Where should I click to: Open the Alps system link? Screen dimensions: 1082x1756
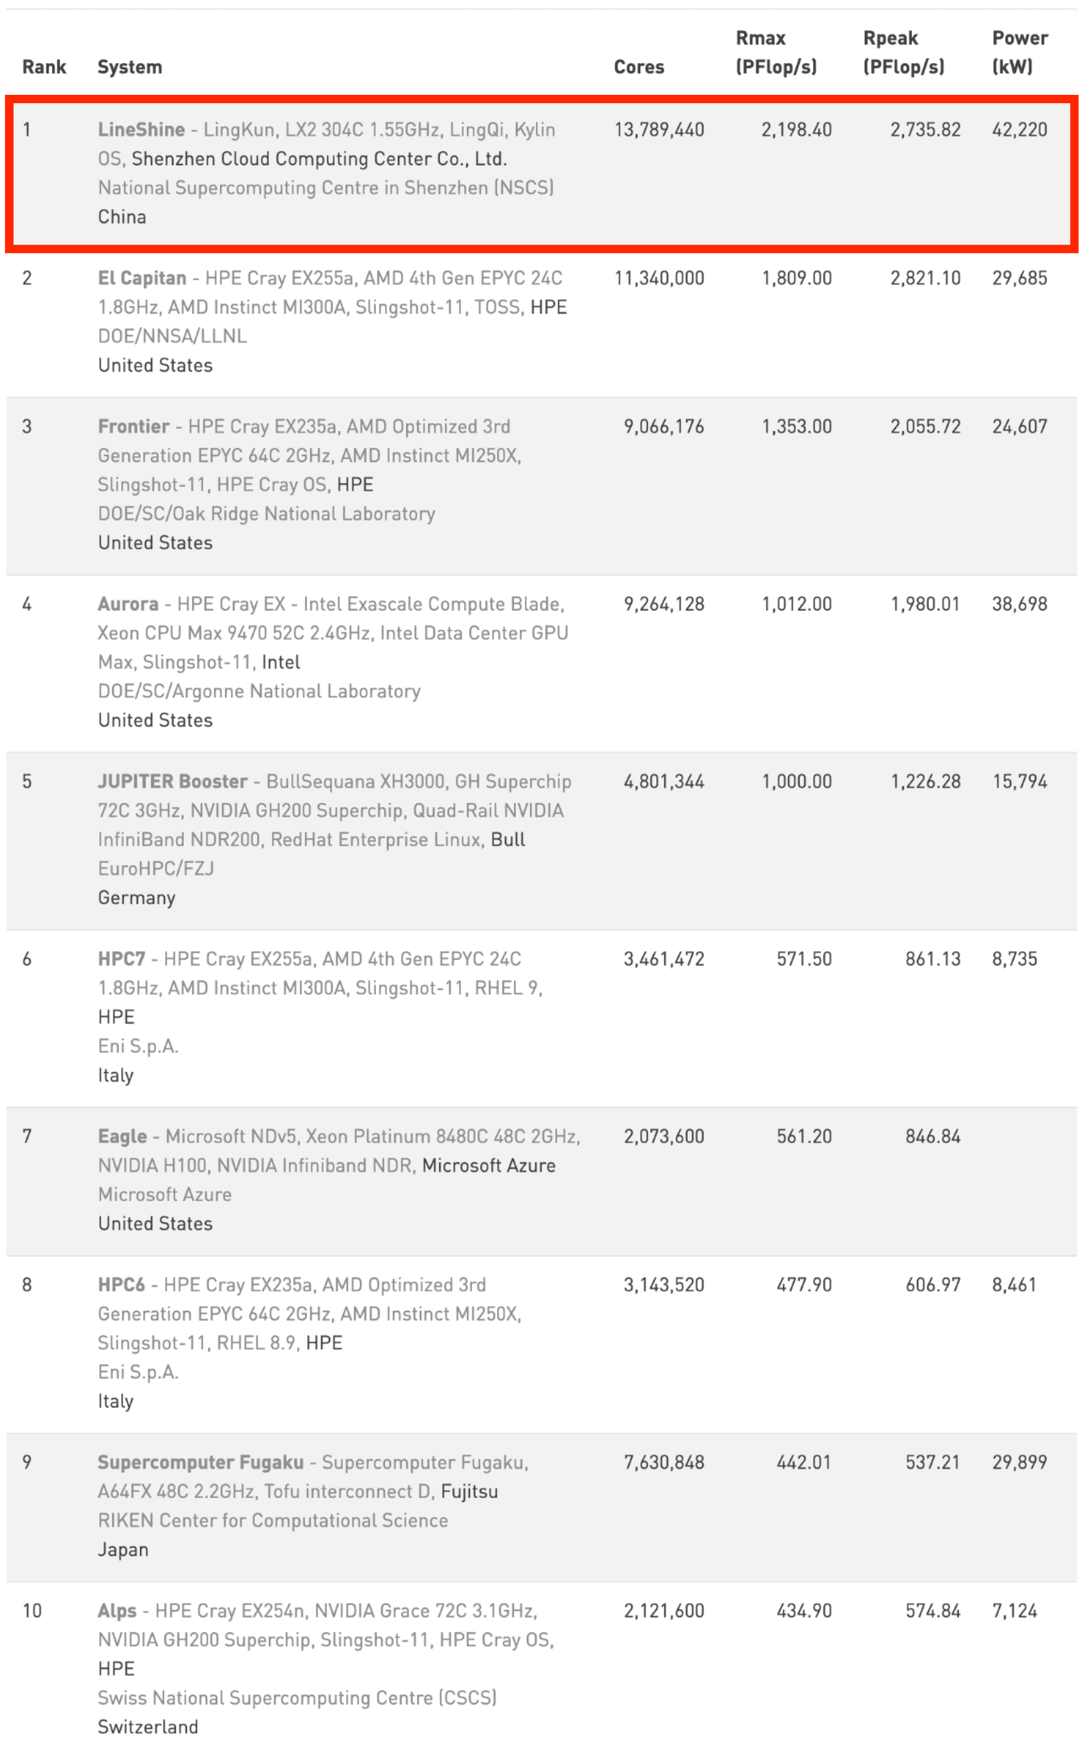(117, 1611)
